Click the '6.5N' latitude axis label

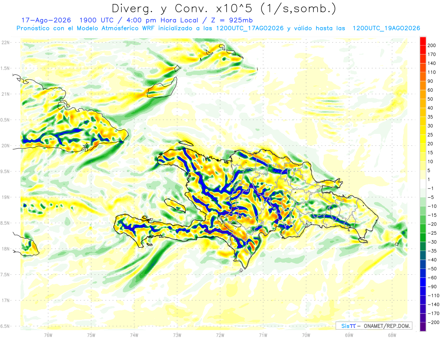point(5,326)
